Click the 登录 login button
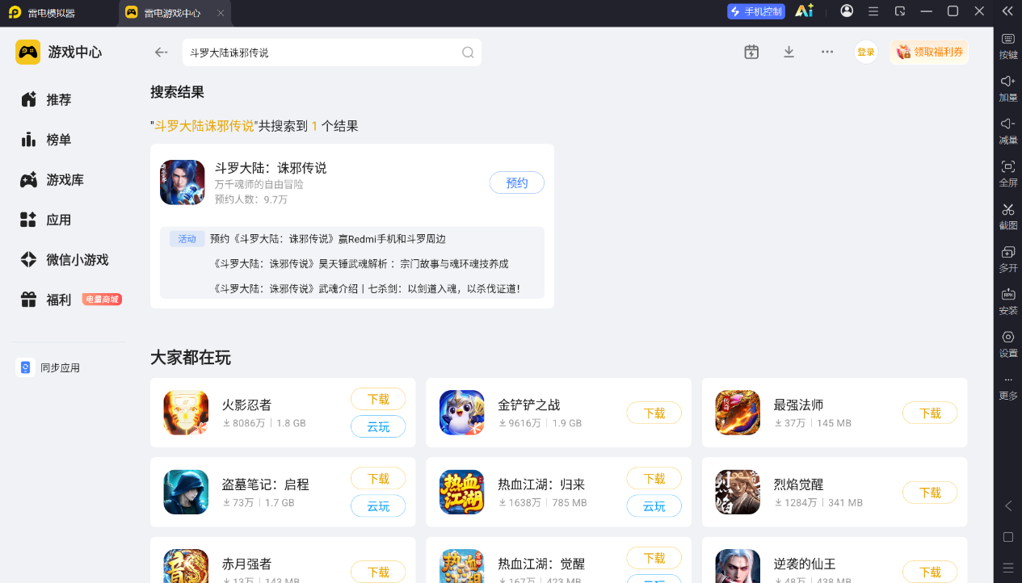 (866, 52)
